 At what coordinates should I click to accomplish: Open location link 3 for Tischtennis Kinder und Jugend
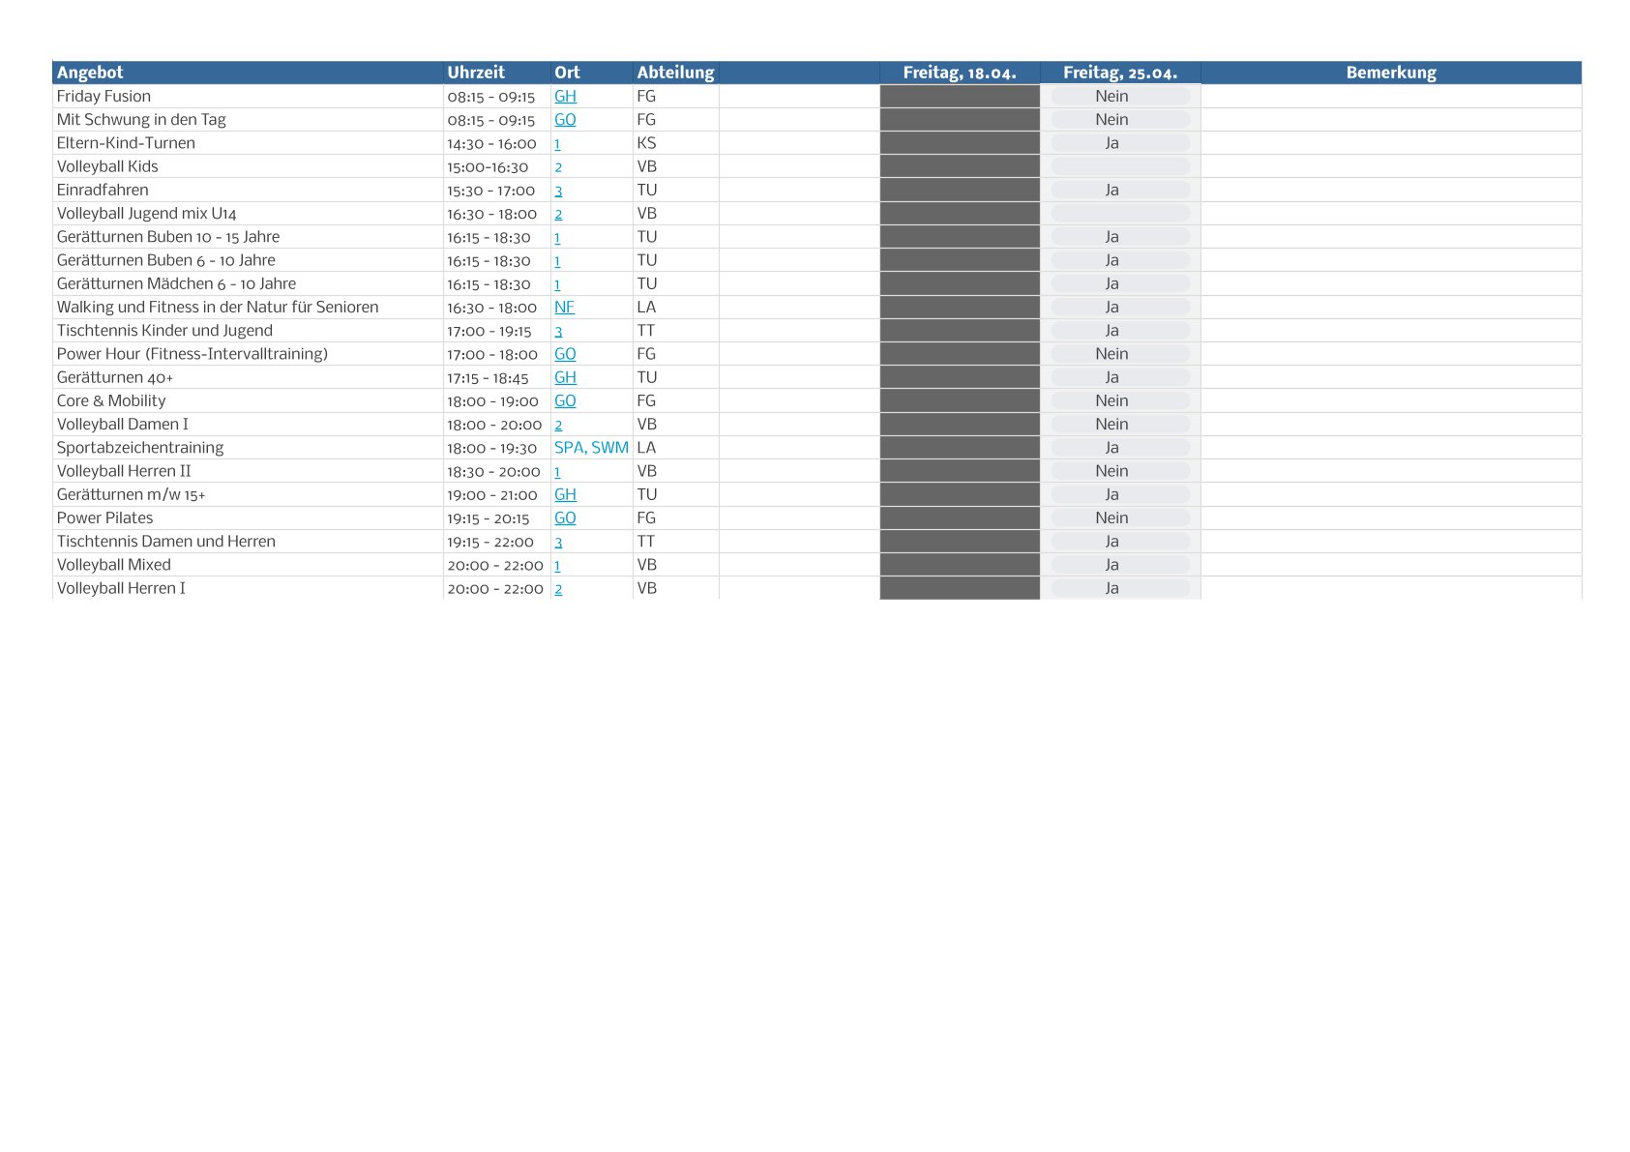558,332
